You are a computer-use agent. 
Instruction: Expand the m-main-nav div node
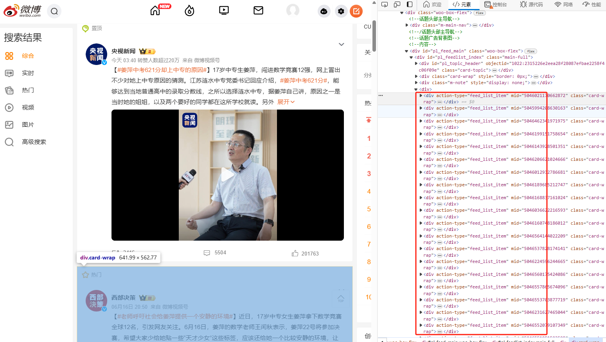pos(407,25)
